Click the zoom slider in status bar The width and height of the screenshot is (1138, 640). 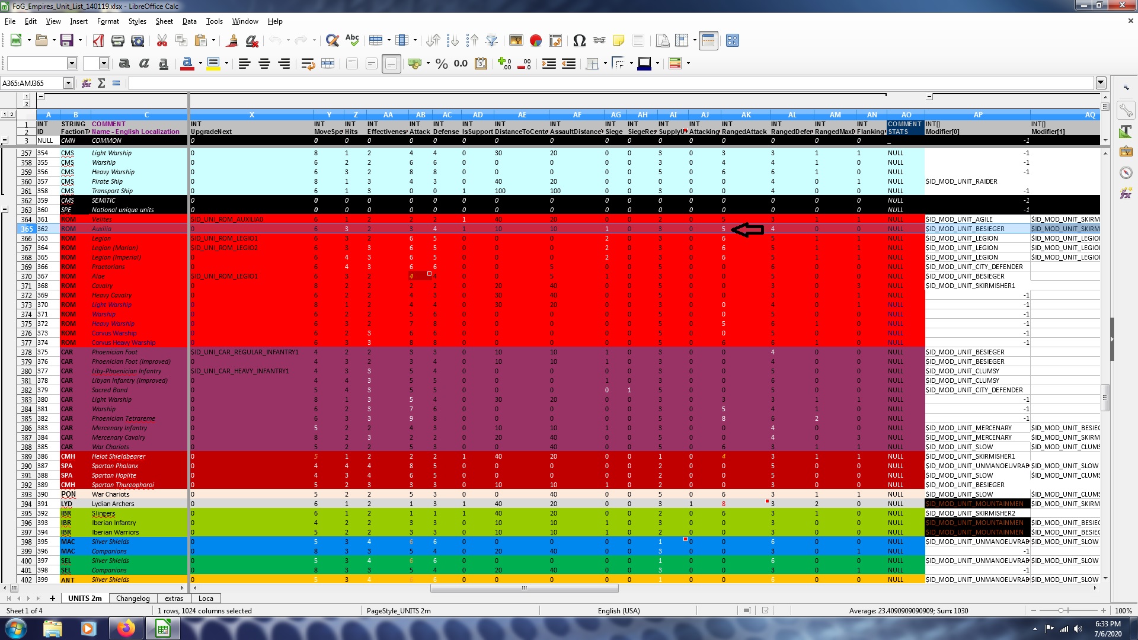pyautogui.click(x=1061, y=610)
